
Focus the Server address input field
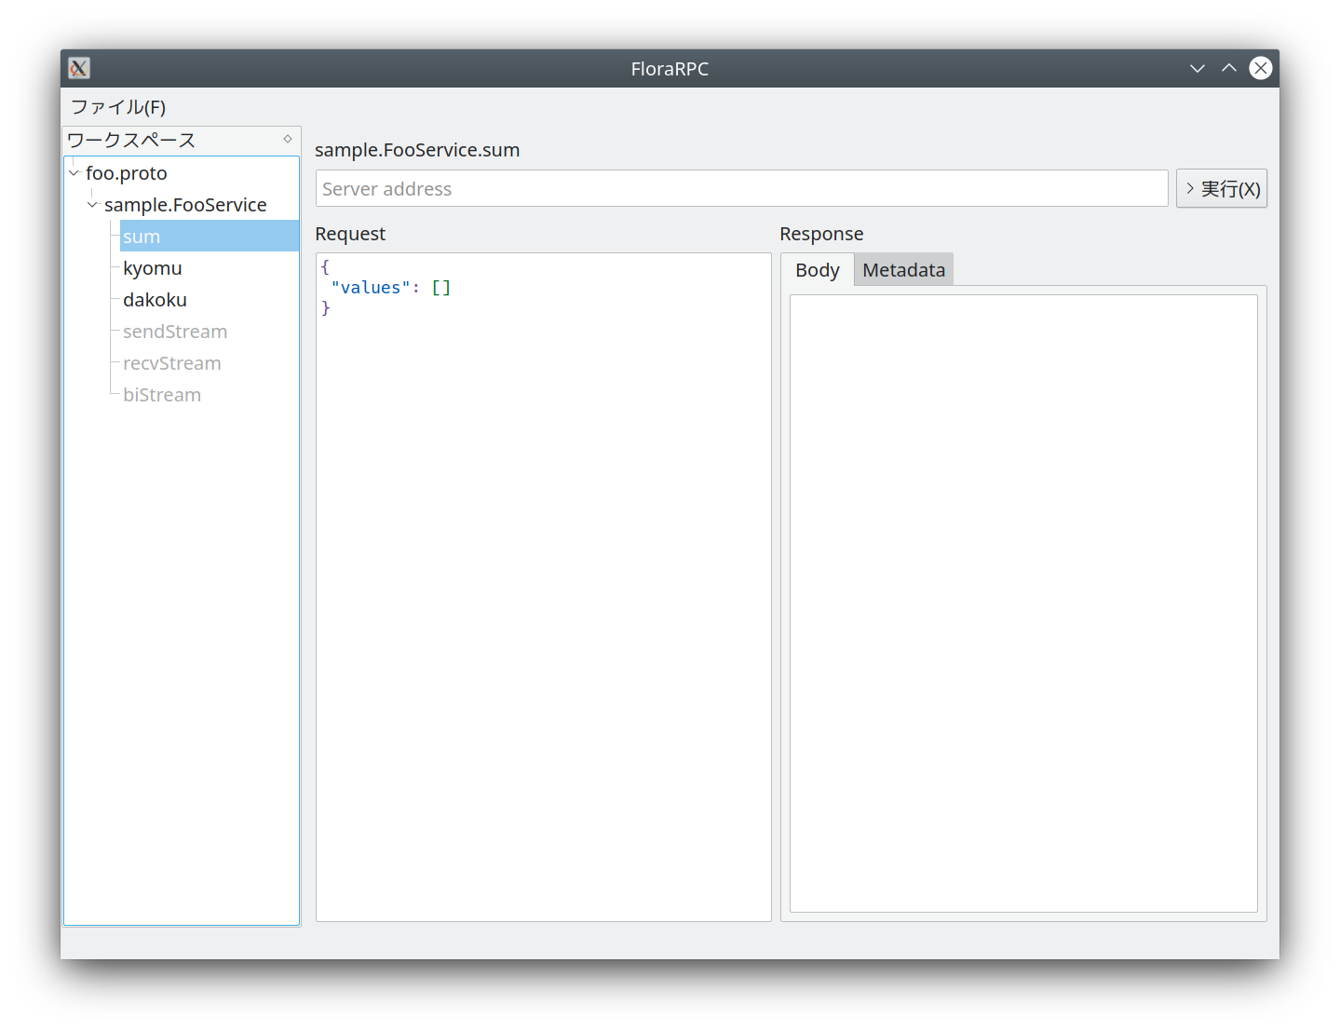741,189
